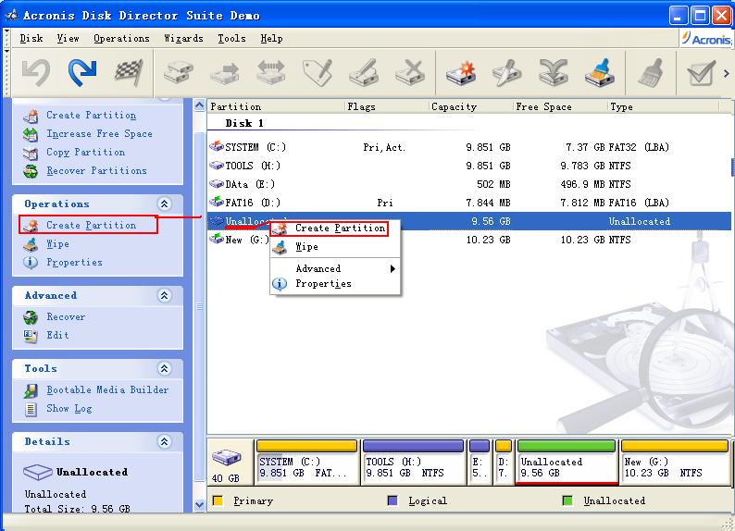
Task: Sort by the Type column header
Action: click(664, 106)
